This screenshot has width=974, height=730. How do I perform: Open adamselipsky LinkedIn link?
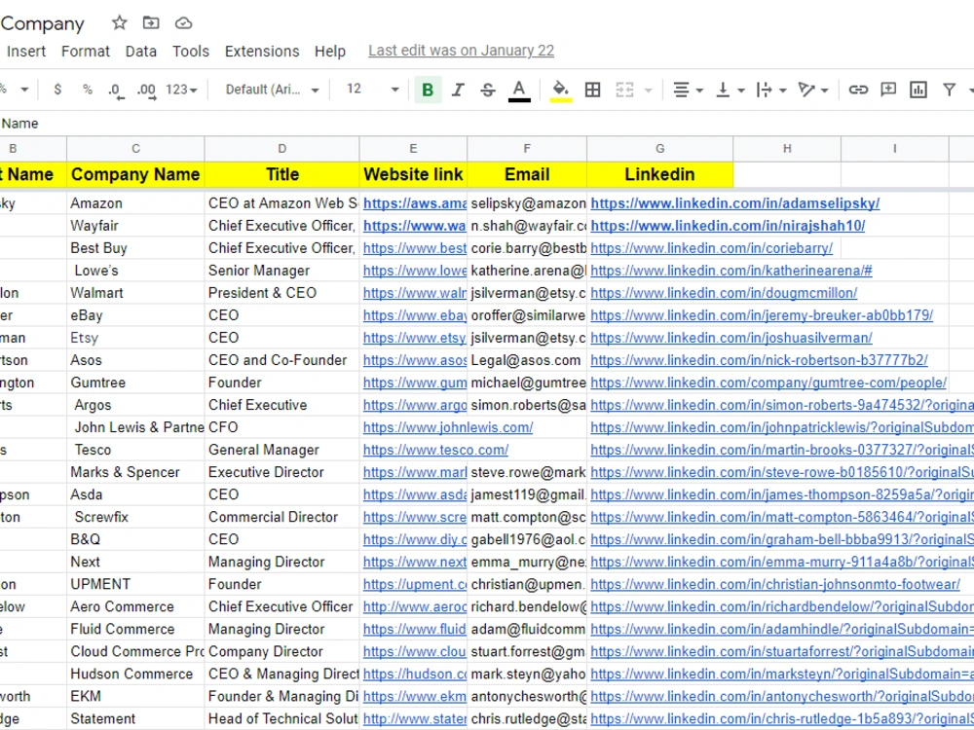pos(734,203)
